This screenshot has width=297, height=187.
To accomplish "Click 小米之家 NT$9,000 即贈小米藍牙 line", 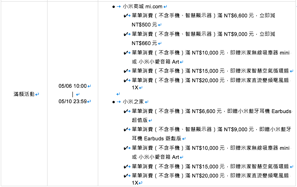I will click(x=211, y=129).
